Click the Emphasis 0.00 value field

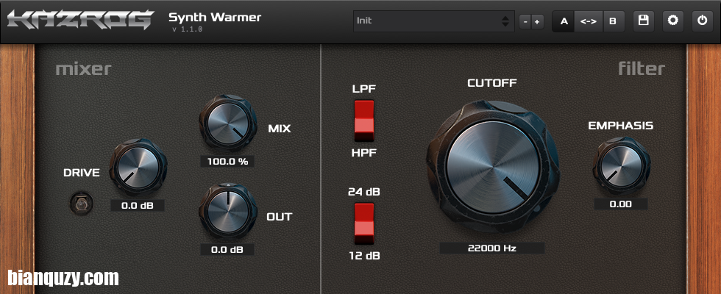click(x=621, y=204)
